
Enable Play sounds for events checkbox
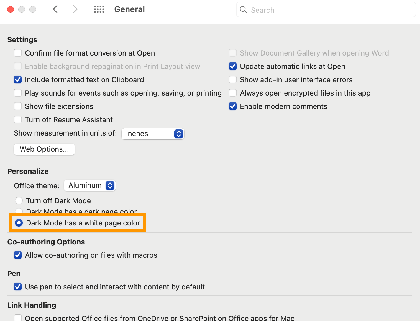pyautogui.click(x=18, y=93)
